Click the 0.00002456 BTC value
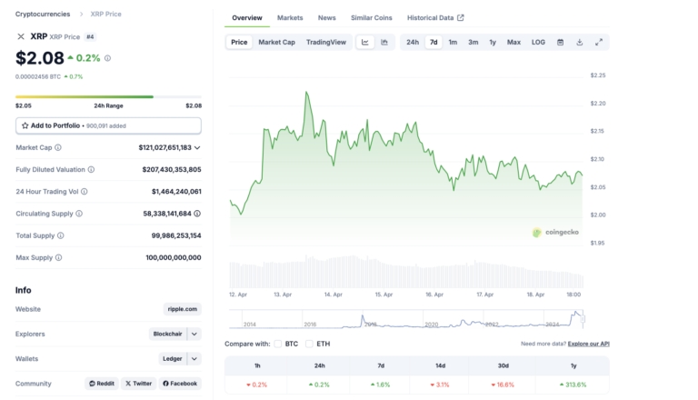The image size is (698, 400). (38, 76)
